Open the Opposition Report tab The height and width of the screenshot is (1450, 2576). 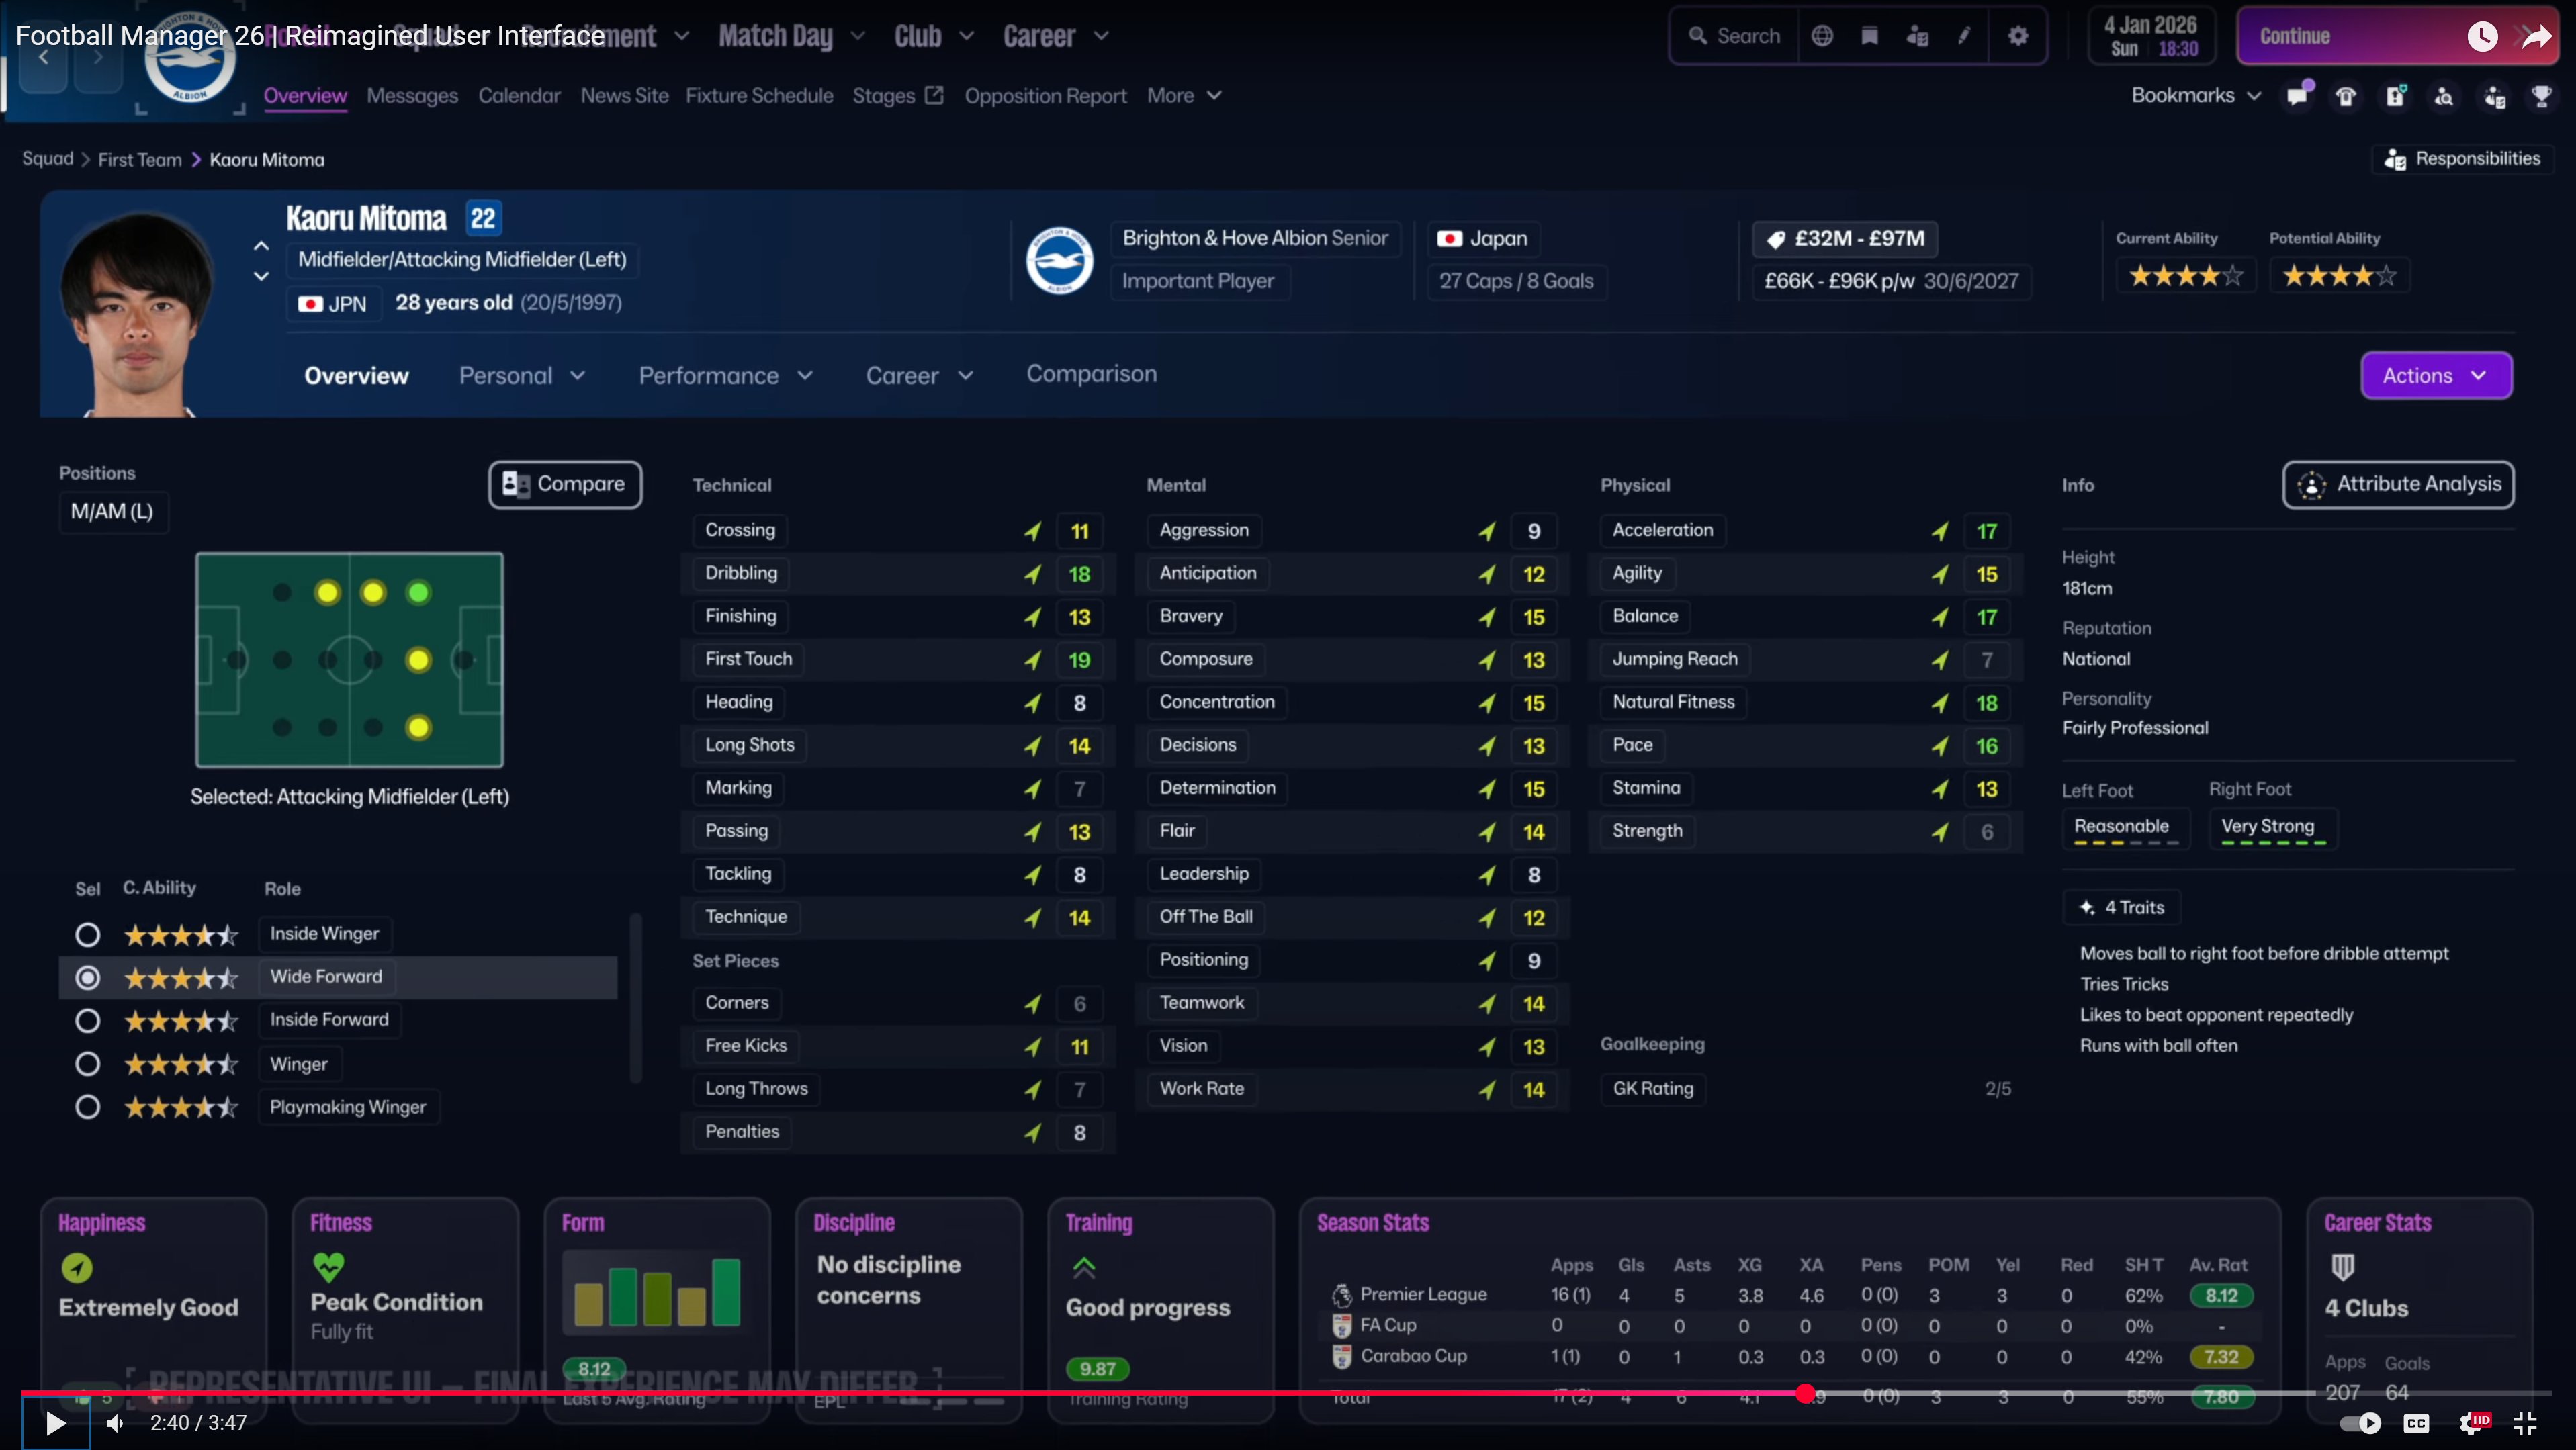click(1045, 96)
